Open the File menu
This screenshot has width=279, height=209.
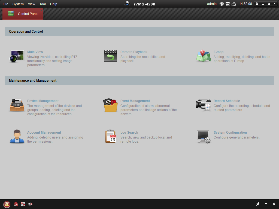[5, 4]
